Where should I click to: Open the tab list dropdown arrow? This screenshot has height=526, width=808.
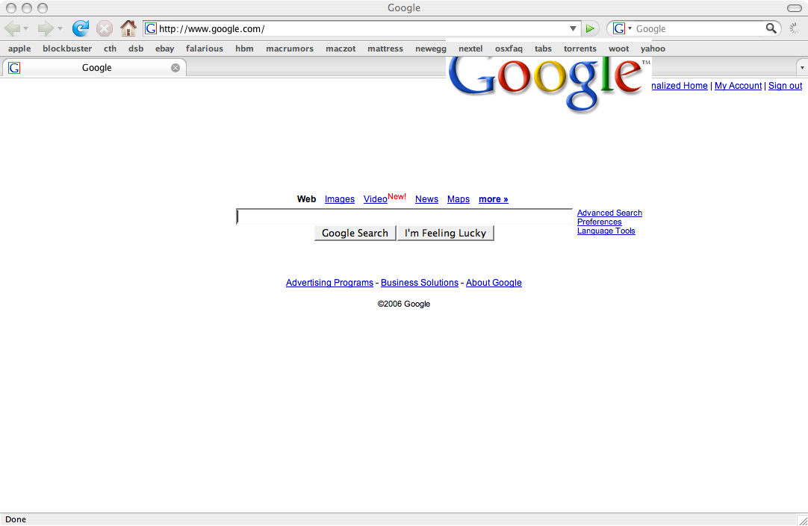click(x=802, y=67)
